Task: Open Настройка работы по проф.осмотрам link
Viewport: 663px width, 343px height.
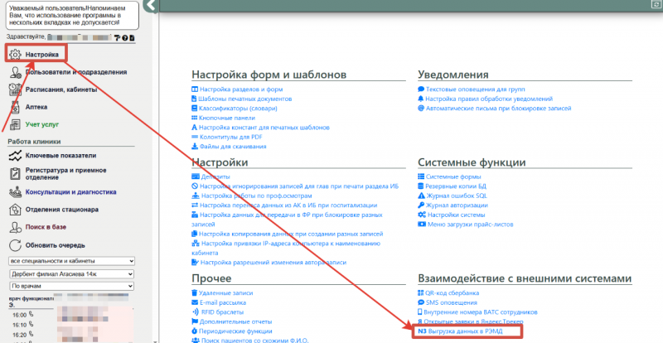Action: tap(257, 196)
